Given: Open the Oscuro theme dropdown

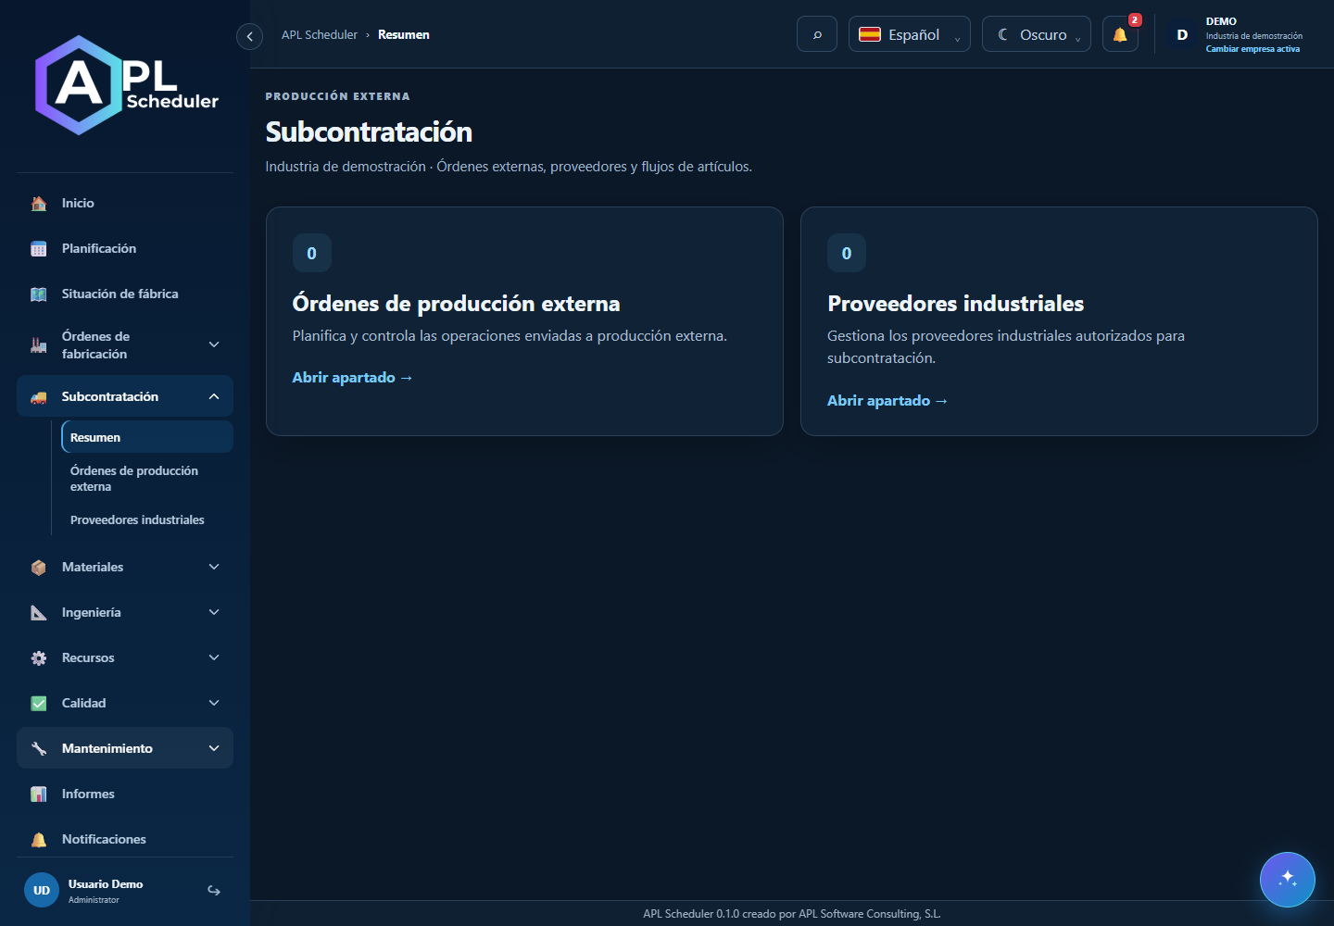Looking at the screenshot, I should pyautogui.click(x=1037, y=34).
